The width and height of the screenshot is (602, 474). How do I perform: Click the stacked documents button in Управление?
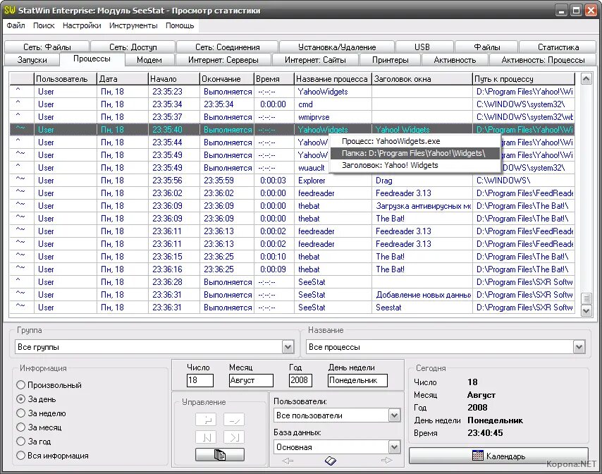[x=220, y=455]
